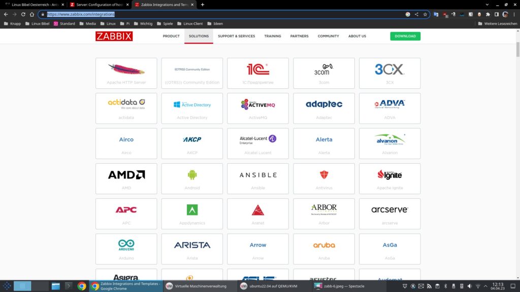Open Weitere Lesezeichen bookmarks folder
Image resolution: width=520 pixels, height=292 pixels.
498,23
